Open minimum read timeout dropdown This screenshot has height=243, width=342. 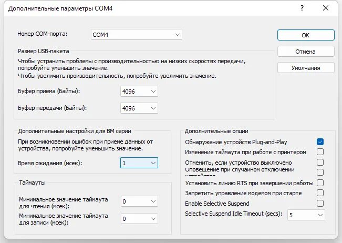click(x=139, y=201)
